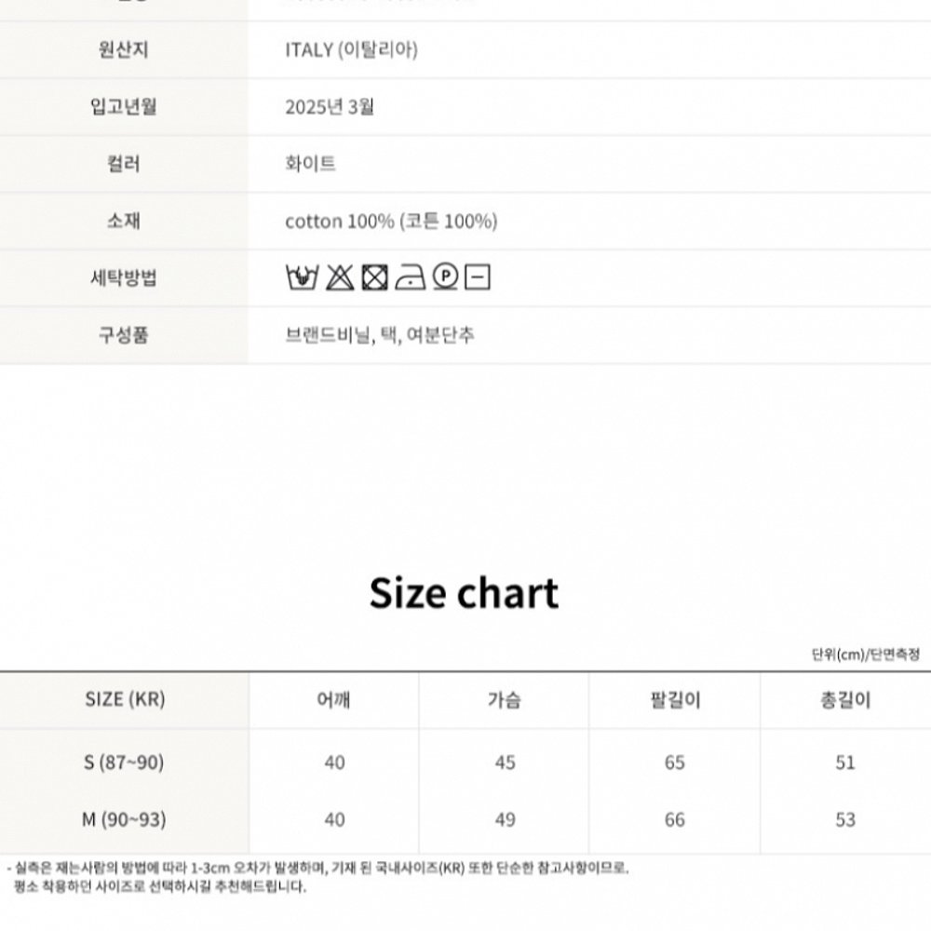Click the ironing care symbol icon
Screen dimensions: 931x931
click(x=411, y=277)
